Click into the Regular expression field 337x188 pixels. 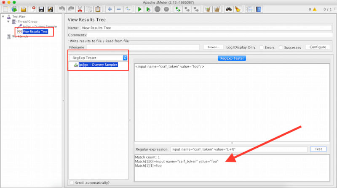(239, 149)
